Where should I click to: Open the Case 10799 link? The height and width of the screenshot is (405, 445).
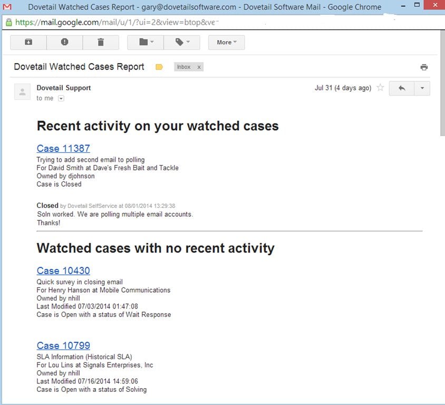coord(63,346)
